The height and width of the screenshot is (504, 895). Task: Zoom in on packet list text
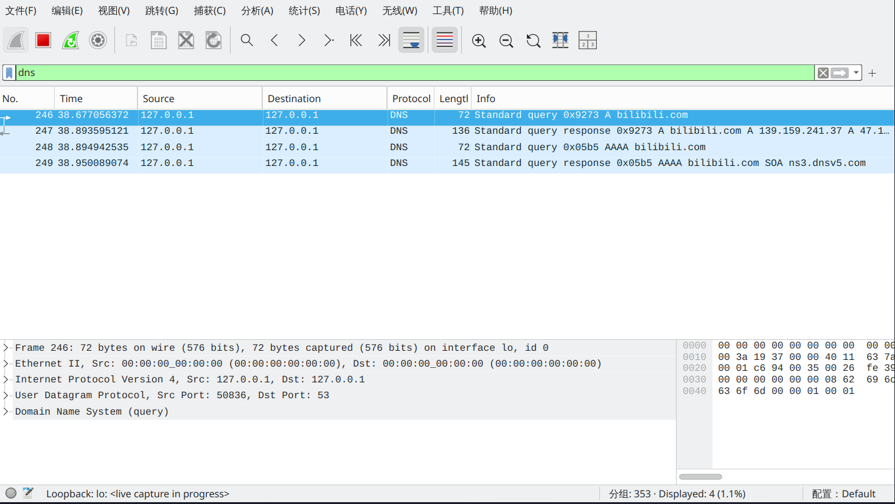tap(479, 41)
